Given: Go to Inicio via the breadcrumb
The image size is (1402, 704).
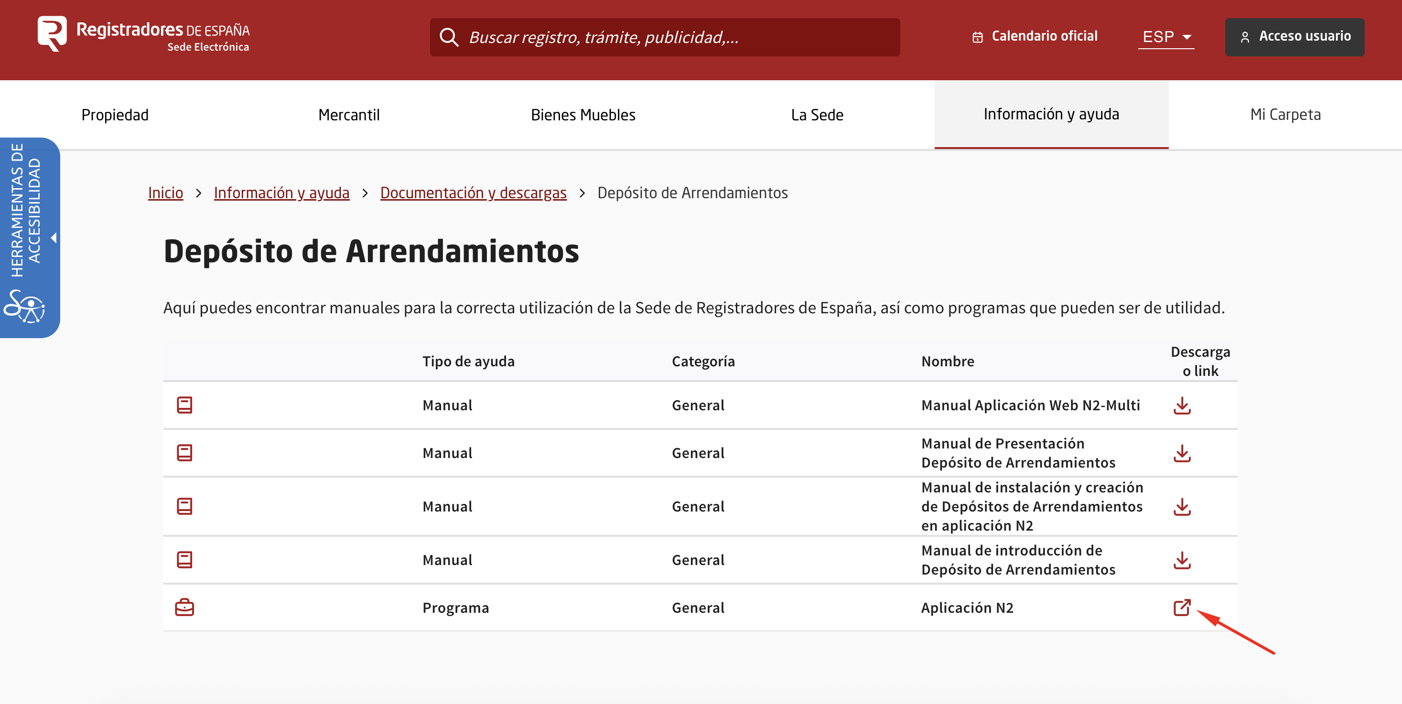Looking at the screenshot, I should (165, 192).
